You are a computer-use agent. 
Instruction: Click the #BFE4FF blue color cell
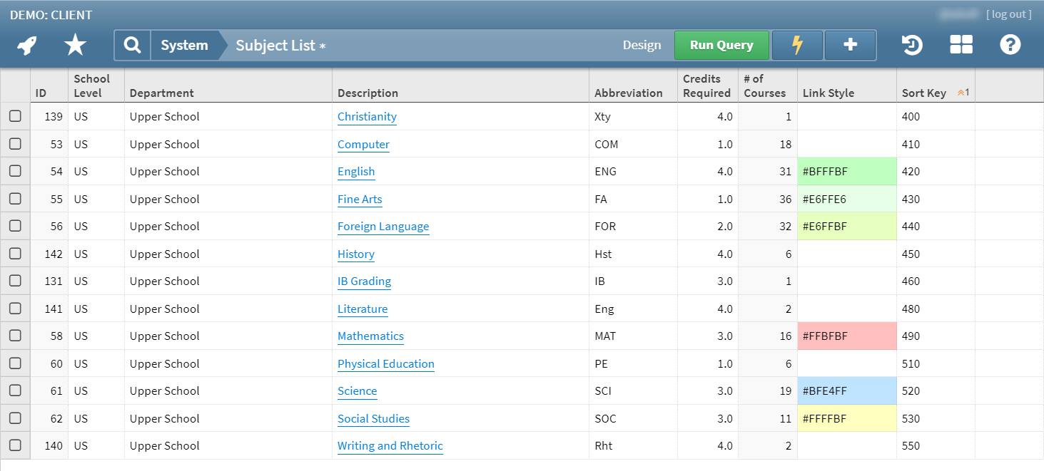coord(846,390)
